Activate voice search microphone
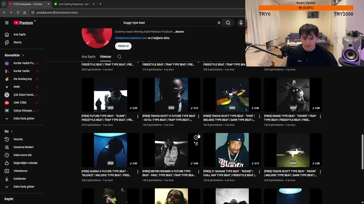This screenshot has width=364, height=204. tap(241, 23)
